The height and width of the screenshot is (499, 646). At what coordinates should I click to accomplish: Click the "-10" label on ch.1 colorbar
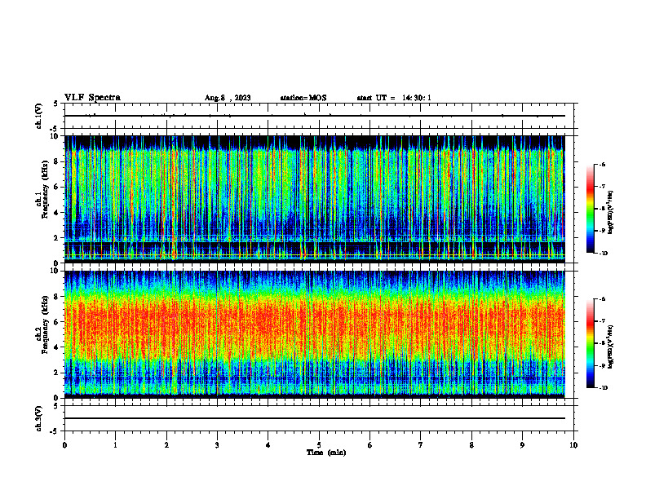pyautogui.click(x=604, y=254)
